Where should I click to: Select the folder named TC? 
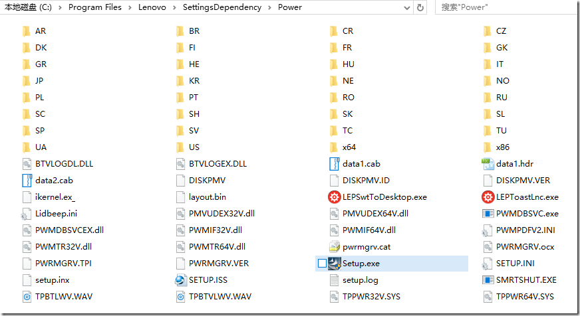tap(347, 131)
